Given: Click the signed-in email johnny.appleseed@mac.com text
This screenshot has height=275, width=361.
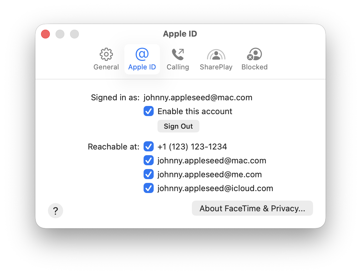Looking at the screenshot, I should [198, 97].
